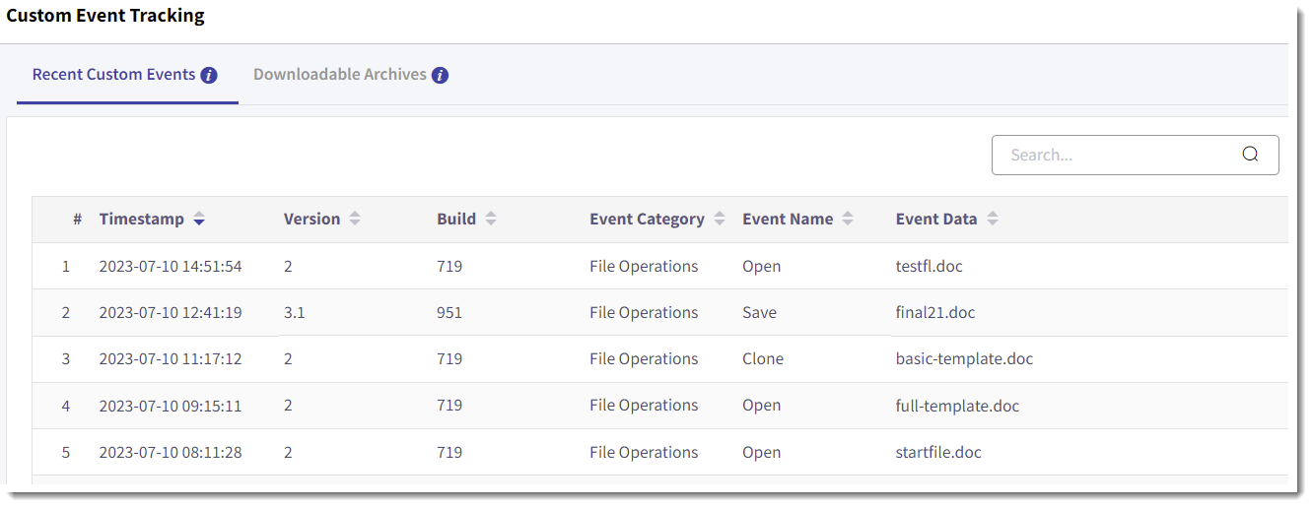Click File Operations in final21.doc row
1312x507 pixels.
tap(644, 313)
